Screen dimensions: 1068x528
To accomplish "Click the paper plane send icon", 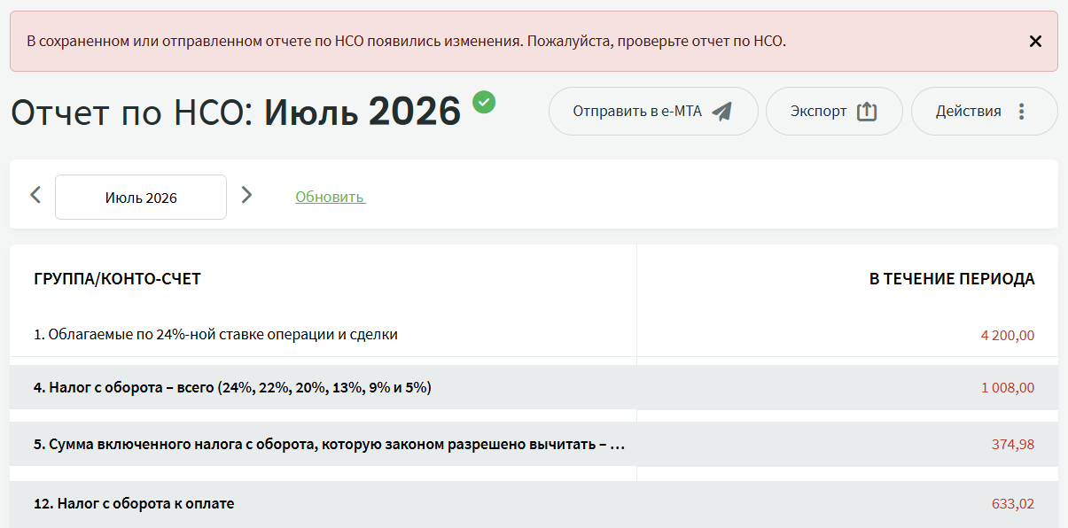I will 722,112.
